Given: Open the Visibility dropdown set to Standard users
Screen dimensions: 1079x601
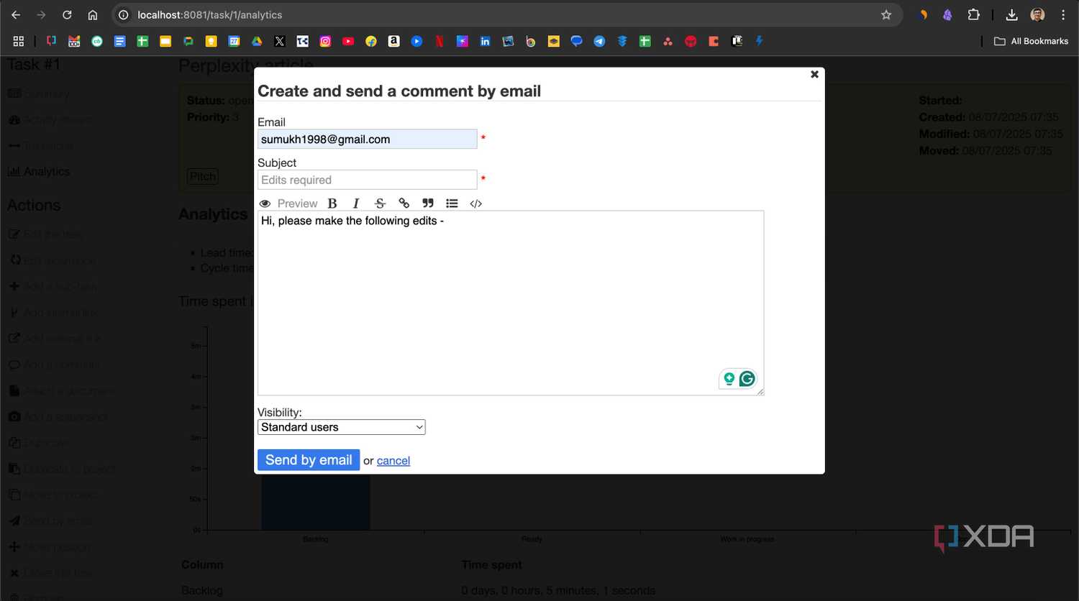Looking at the screenshot, I should (x=341, y=427).
